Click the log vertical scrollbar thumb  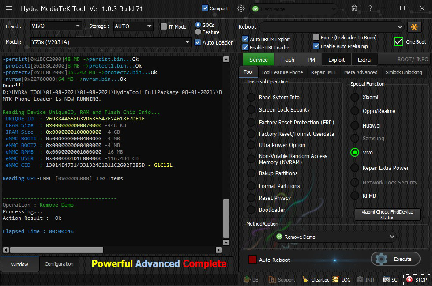click(x=226, y=218)
